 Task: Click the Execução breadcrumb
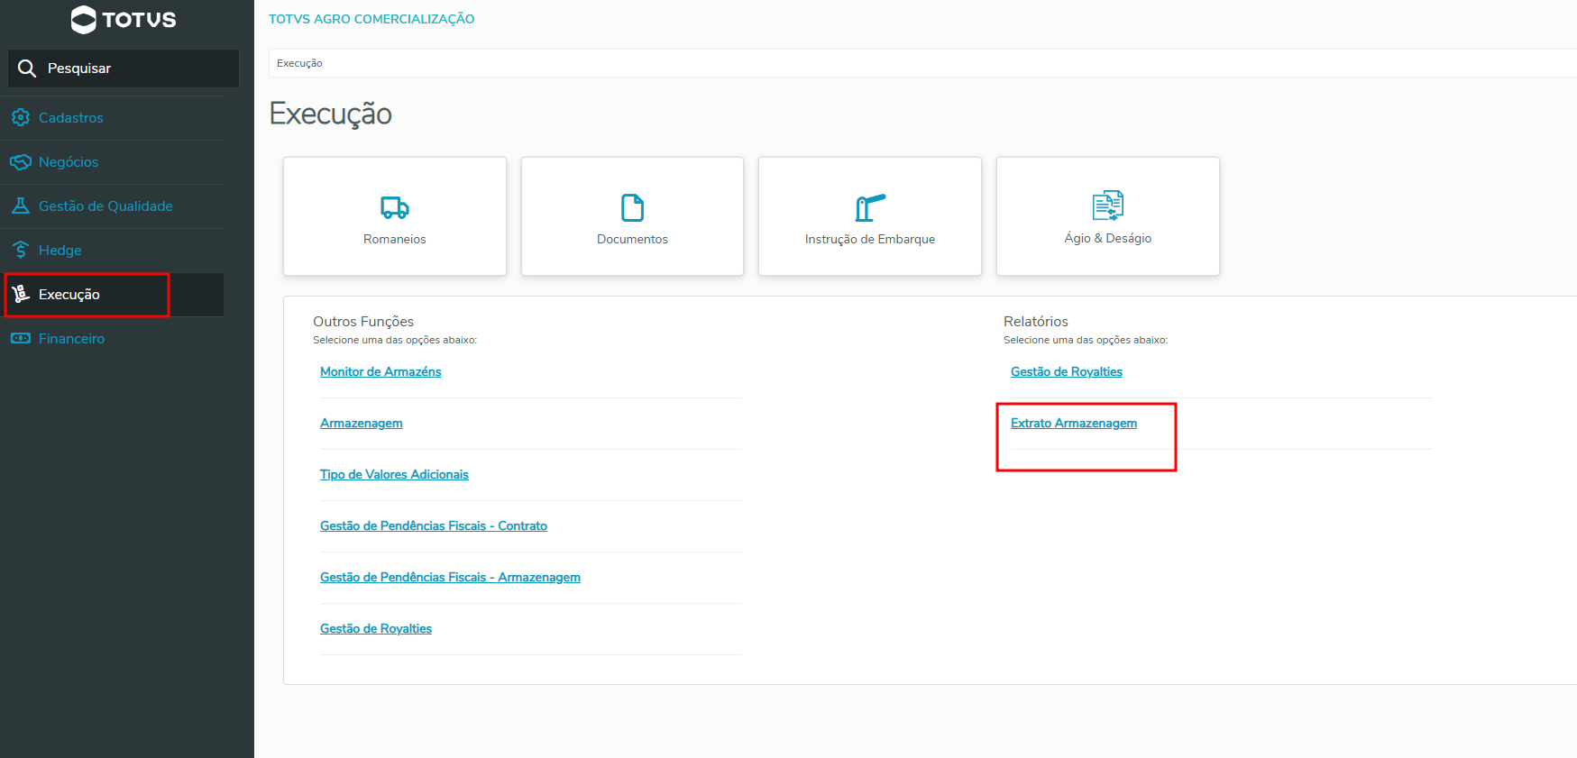pyautogui.click(x=299, y=63)
